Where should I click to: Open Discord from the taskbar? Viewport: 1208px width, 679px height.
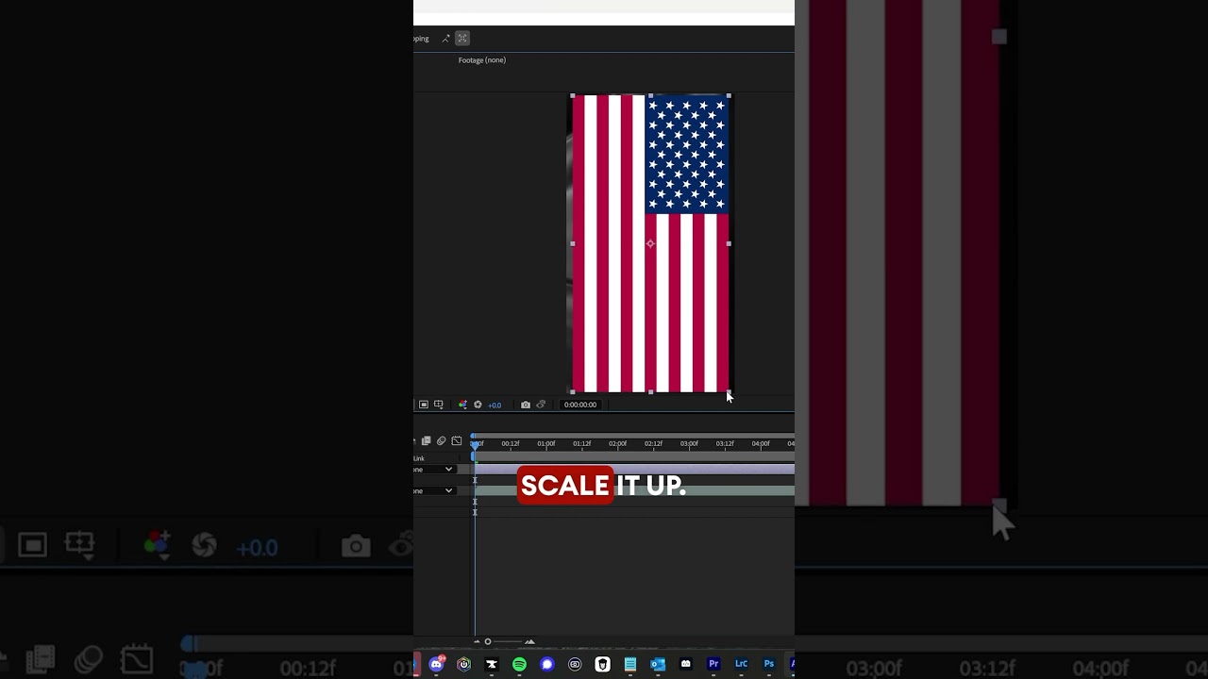[x=436, y=664]
